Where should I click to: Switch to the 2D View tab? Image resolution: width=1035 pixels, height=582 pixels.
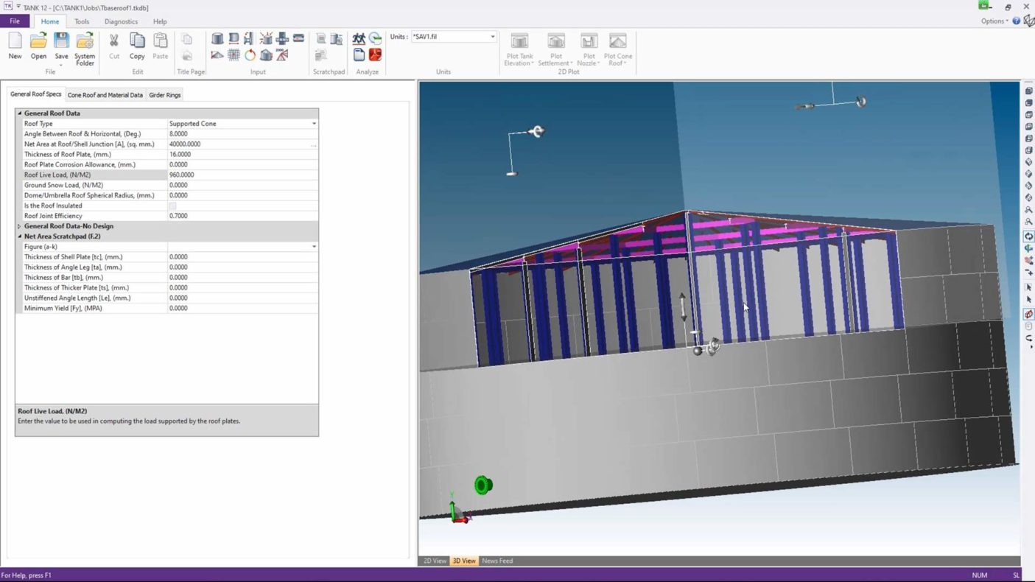click(x=435, y=561)
